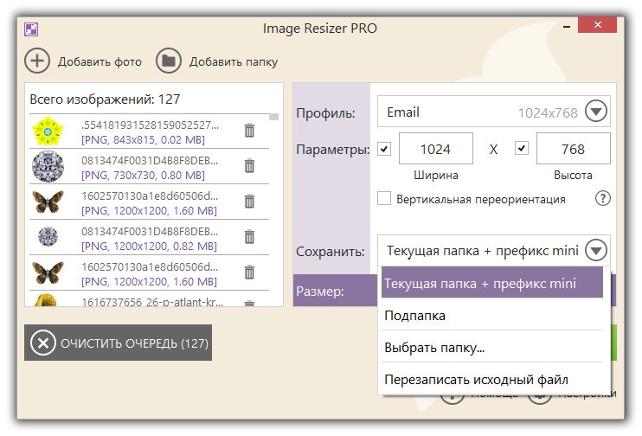Delete the first butterfly image entry
Viewport: 642px width, 436px height.
click(249, 201)
